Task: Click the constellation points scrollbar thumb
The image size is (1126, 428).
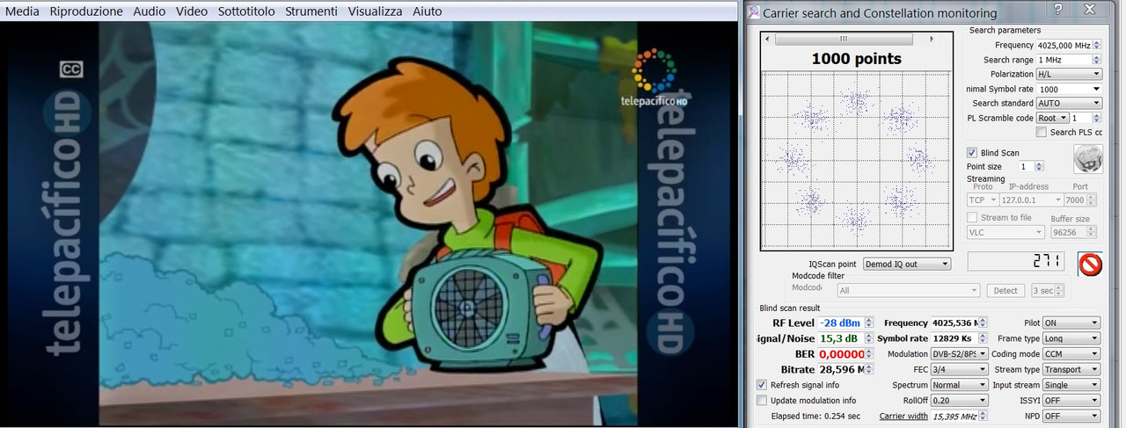Action: click(844, 39)
